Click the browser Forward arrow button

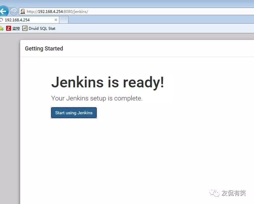click(x=14, y=11)
